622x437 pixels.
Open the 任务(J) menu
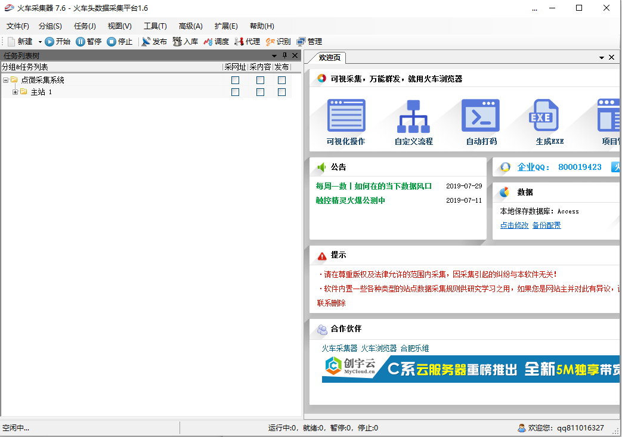click(85, 26)
